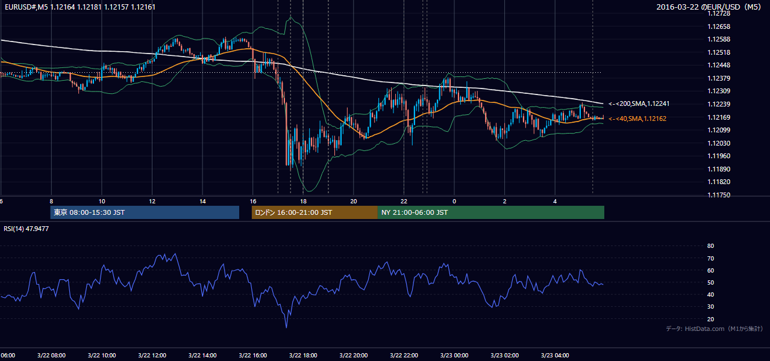Click price level 1.11750 on price axis

pos(719,195)
